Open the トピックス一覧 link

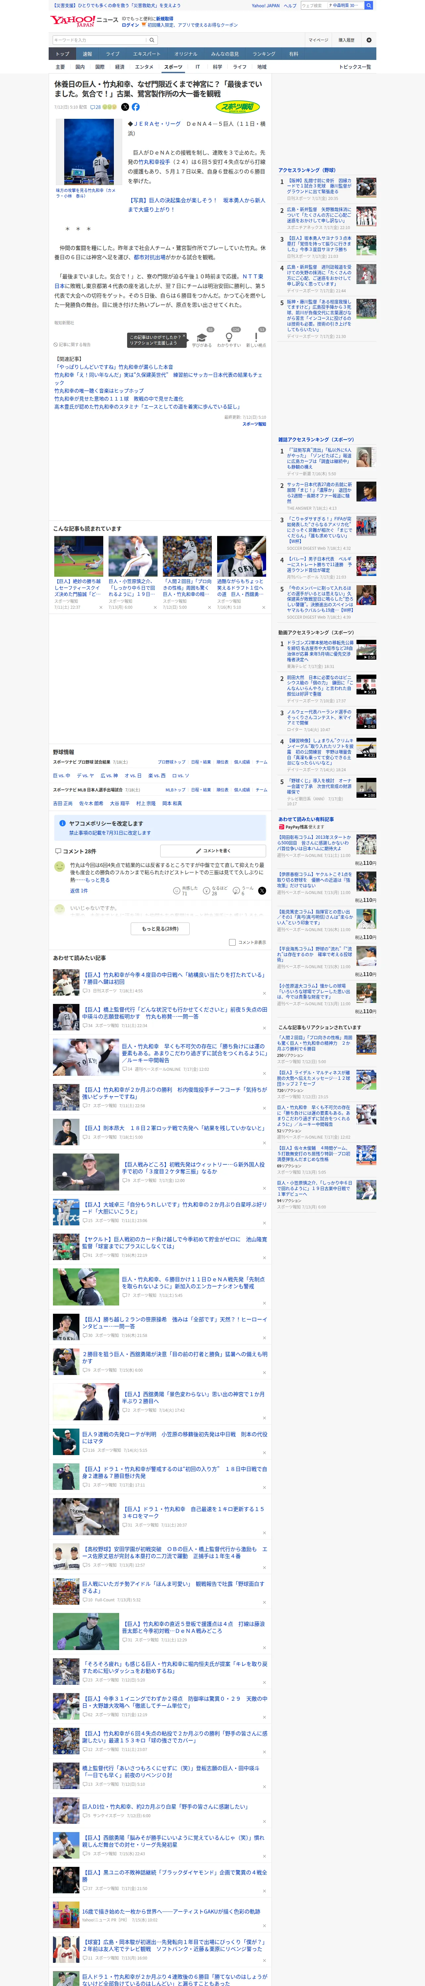pyautogui.click(x=355, y=67)
